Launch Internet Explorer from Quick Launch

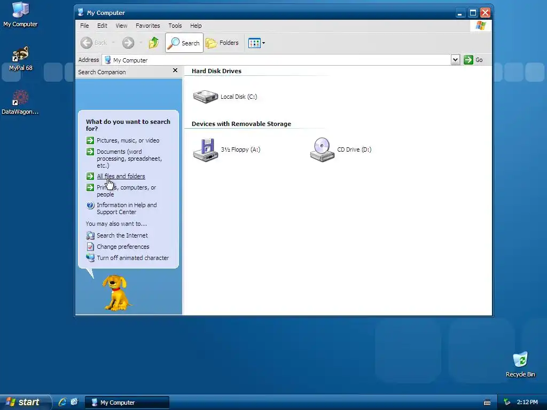(62, 402)
